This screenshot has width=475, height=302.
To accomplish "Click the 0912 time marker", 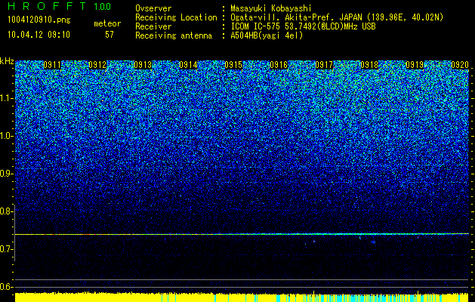I will coord(97,65).
